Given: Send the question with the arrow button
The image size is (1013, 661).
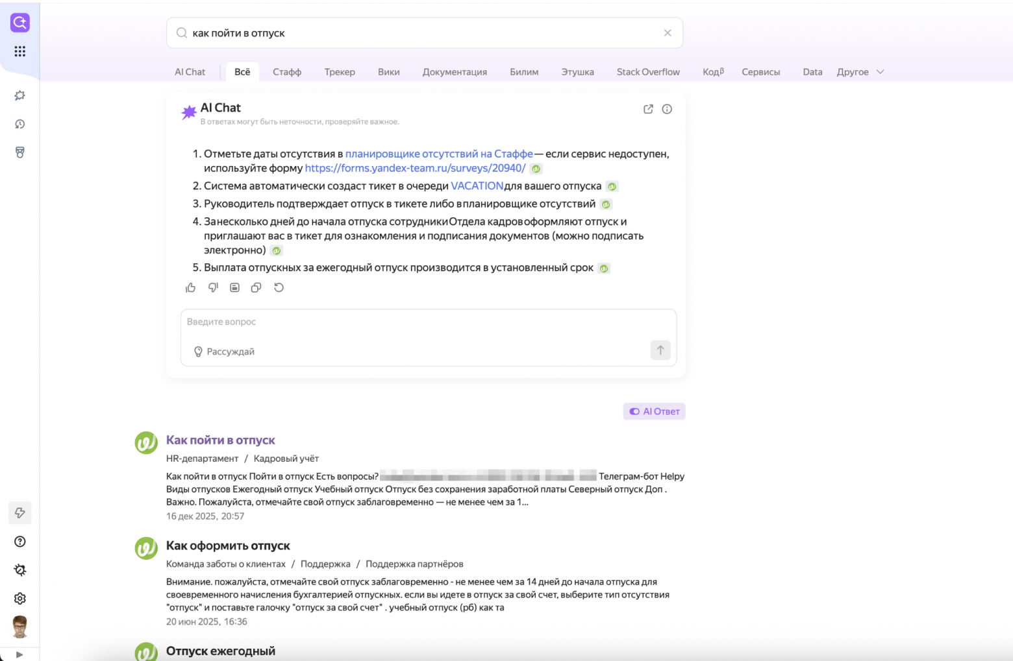Looking at the screenshot, I should pos(660,350).
